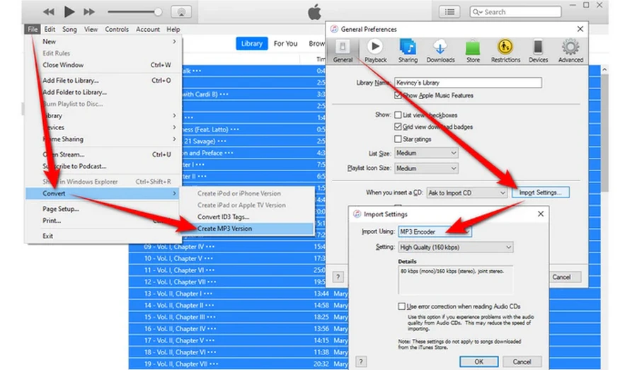Click the help question mark in Import Settings
637x370 pixels.
tap(361, 361)
